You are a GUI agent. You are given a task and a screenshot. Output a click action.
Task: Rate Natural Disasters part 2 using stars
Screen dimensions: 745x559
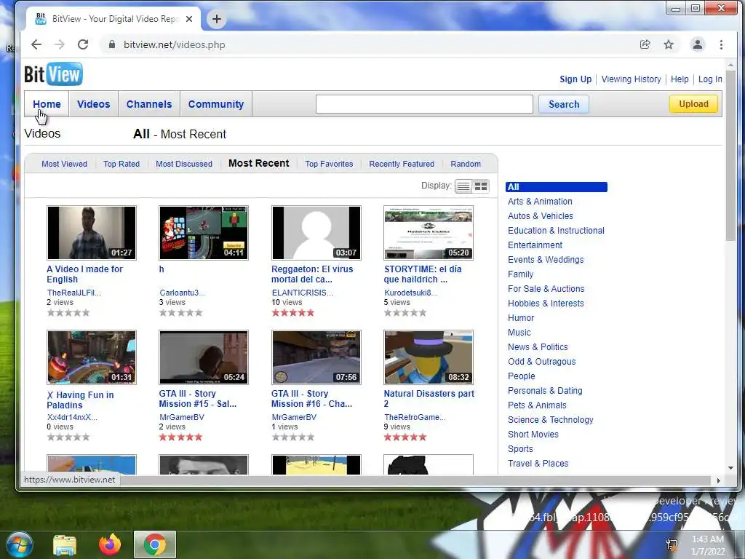pos(405,437)
